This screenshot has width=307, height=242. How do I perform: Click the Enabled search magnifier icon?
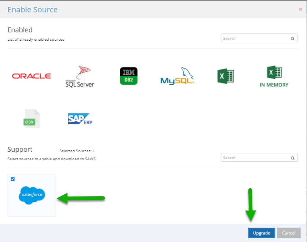pos(292,38)
